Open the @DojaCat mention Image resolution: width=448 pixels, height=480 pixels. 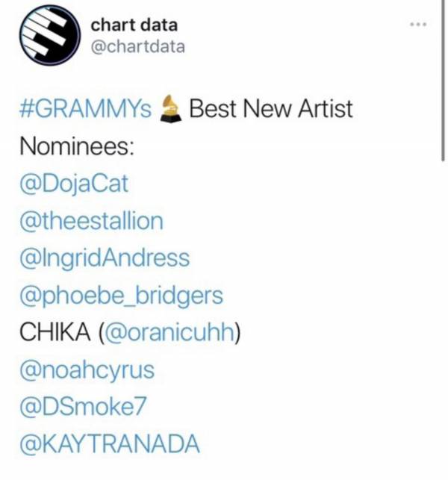[74, 184]
